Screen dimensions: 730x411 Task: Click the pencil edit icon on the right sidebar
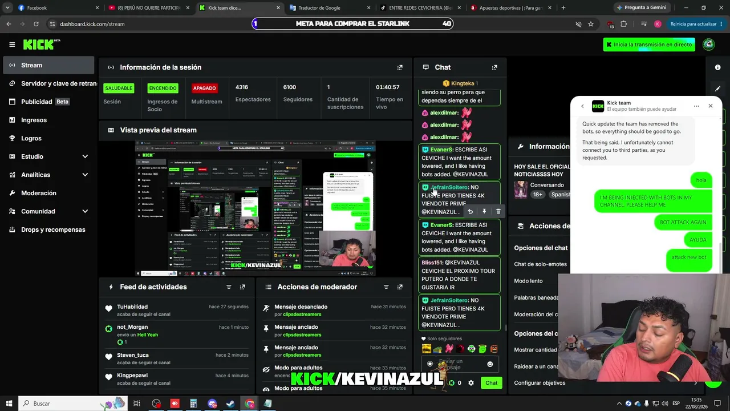[x=717, y=88]
